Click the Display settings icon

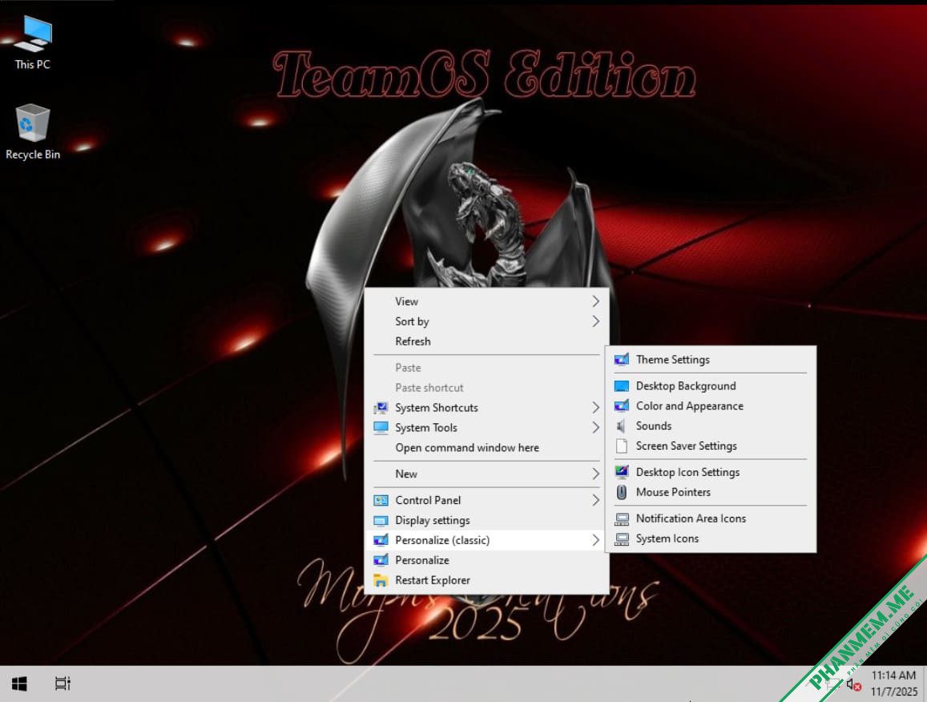click(381, 520)
